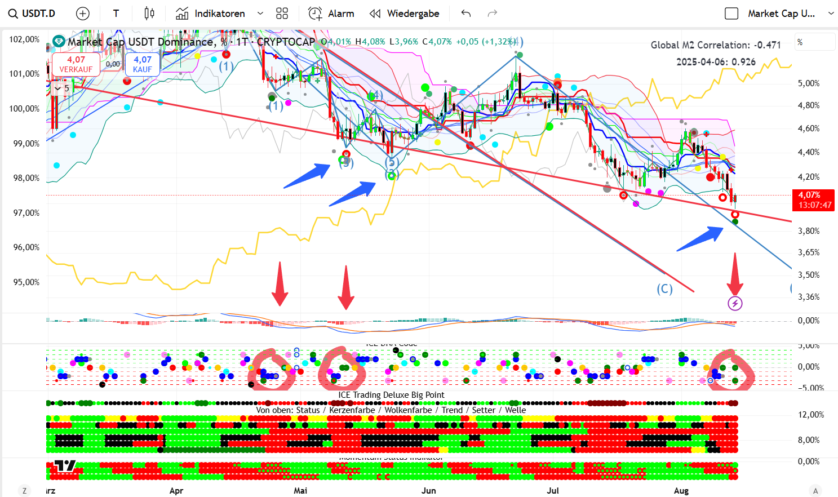838x497 pixels.
Task: Click the undo arrow
Action: (465, 14)
